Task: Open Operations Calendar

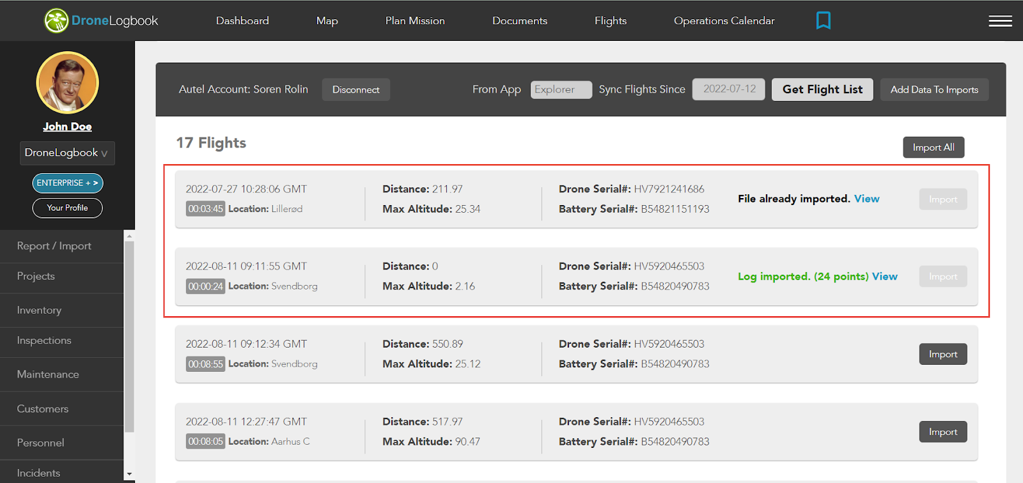Action: tap(724, 20)
